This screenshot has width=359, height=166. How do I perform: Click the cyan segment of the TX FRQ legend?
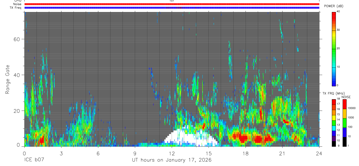coord(334,128)
